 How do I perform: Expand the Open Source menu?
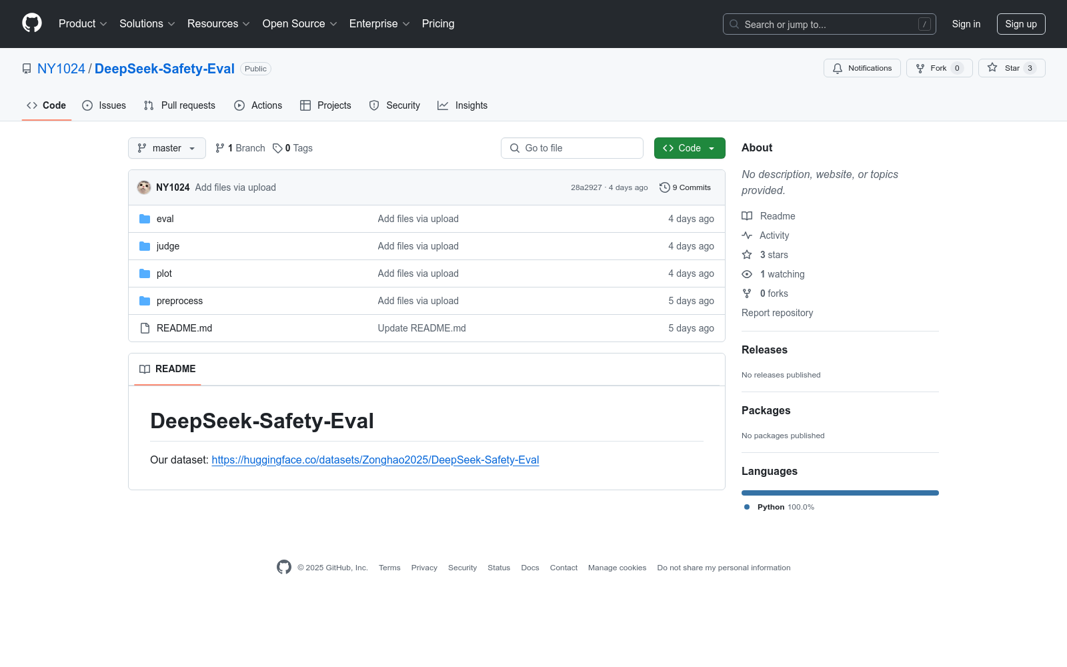(299, 23)
